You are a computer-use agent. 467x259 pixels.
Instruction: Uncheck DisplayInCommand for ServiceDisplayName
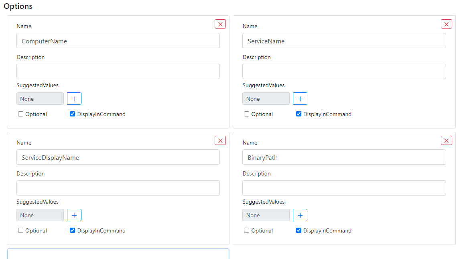point(72,230)
